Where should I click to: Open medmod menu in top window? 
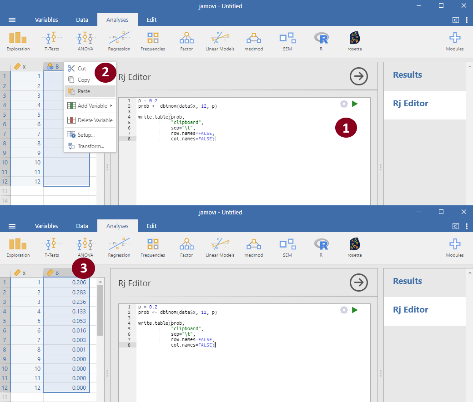[254, 42]
